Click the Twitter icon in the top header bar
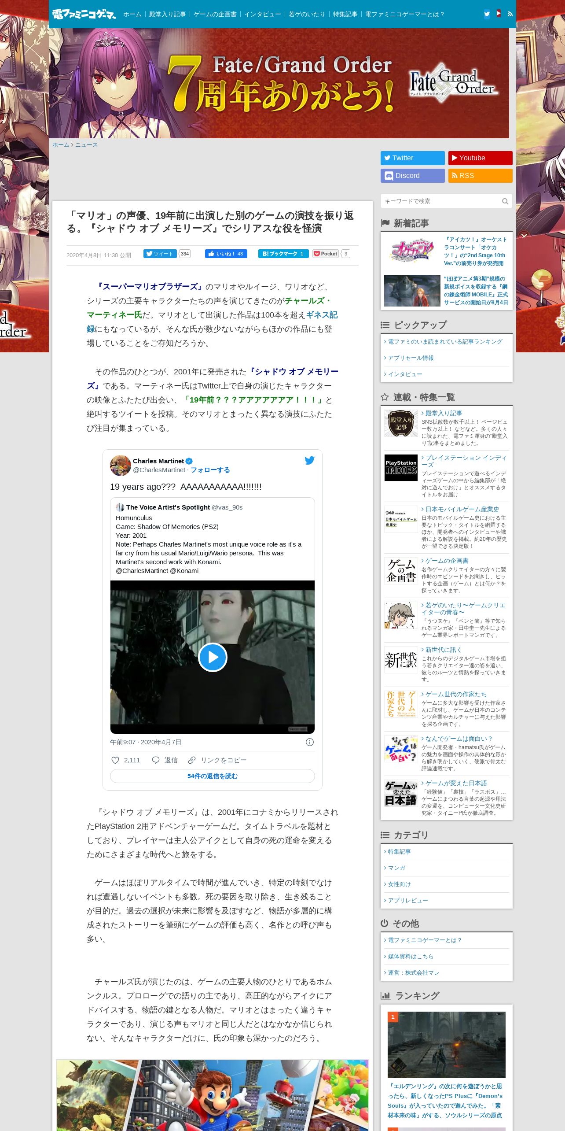565x1131 pixels. [x=487, y=14]
